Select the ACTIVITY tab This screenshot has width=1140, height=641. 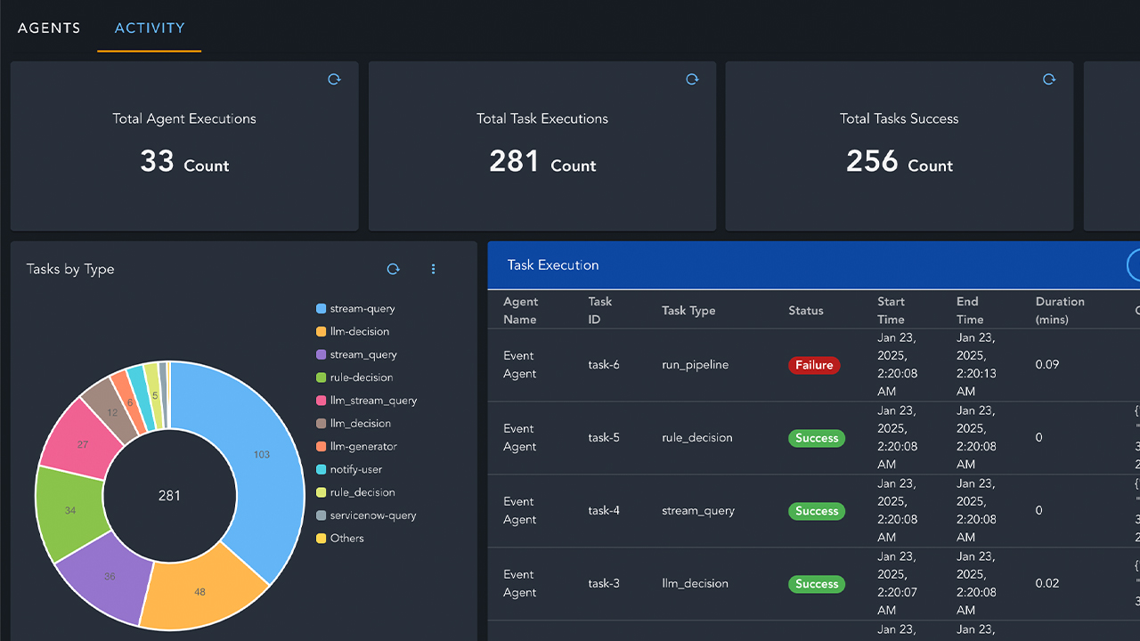tap(150, 28)
